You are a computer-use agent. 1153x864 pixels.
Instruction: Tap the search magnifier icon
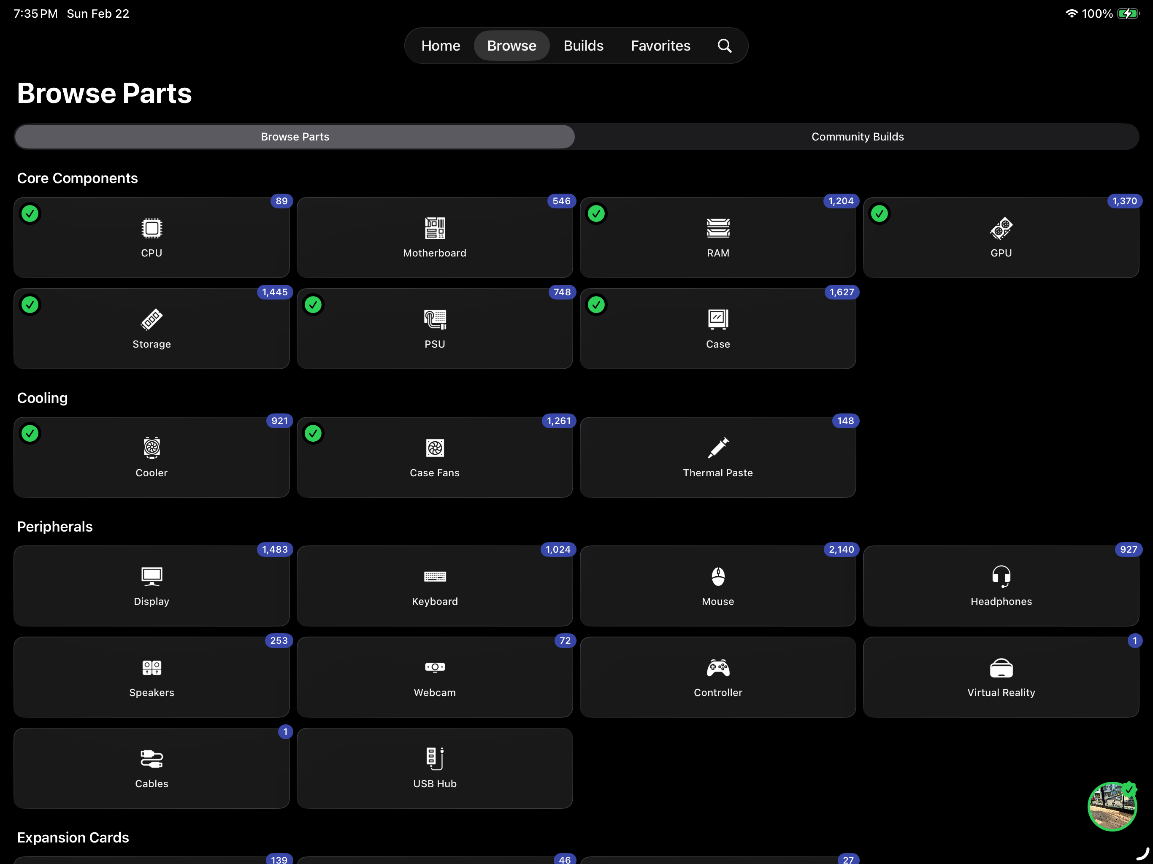(725, 46)
